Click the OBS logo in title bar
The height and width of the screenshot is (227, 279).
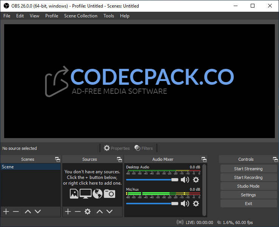(x=6, y=6)
